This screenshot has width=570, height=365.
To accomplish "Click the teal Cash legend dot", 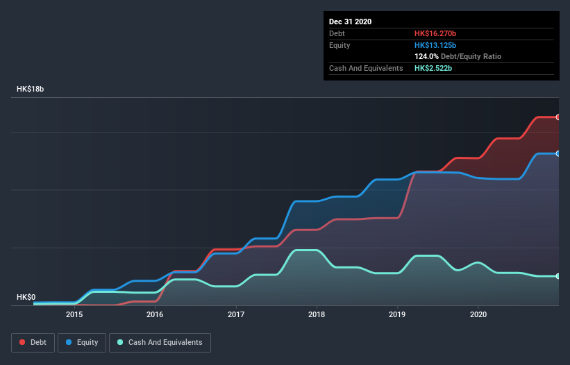I will [x=120, y=342].
